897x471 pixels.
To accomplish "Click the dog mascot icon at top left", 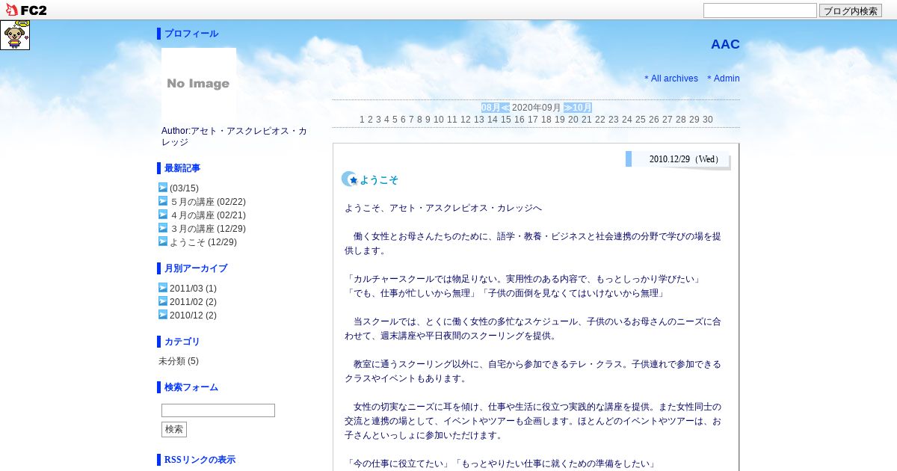I will click(15, 35).
